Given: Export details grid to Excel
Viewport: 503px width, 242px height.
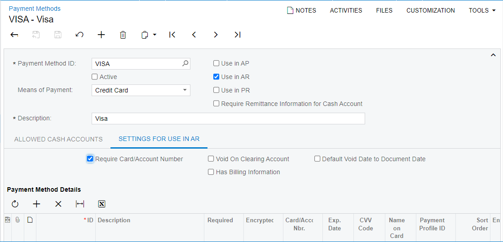Looking at the screenshot, I should click(x=101, y=204).
